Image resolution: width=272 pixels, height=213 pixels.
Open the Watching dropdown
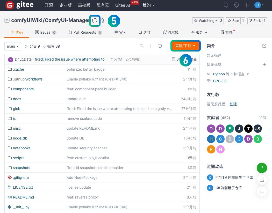[206, 21]
